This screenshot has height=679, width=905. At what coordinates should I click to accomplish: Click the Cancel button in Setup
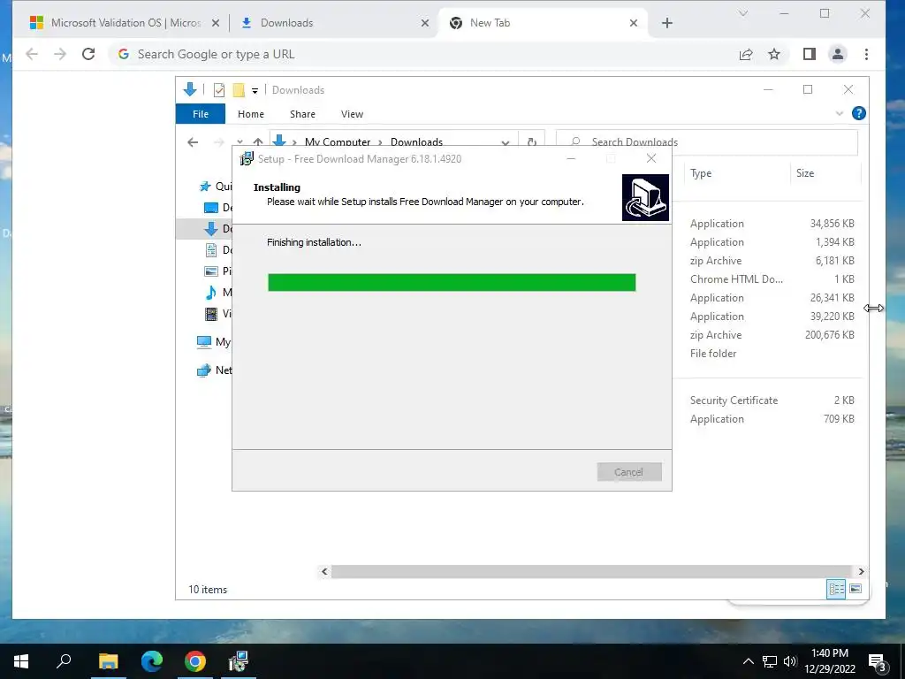point(629,472)
